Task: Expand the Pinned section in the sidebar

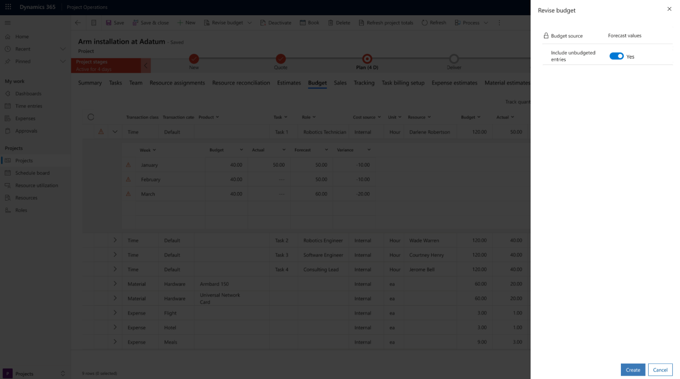Action: [x=63, y=61]
